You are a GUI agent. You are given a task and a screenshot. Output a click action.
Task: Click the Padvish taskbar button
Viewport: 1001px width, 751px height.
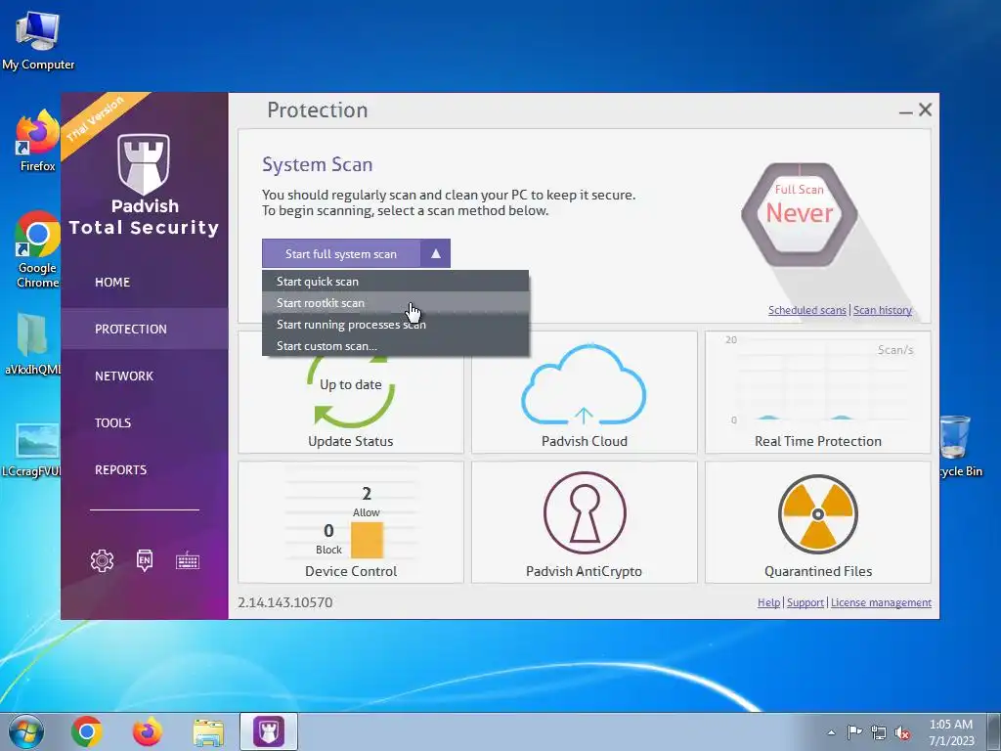pyautogui.click(x=269, y=731)
